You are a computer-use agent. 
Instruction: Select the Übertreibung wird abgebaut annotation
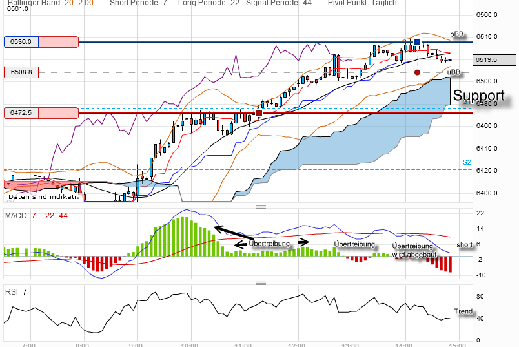click(414, 250)
